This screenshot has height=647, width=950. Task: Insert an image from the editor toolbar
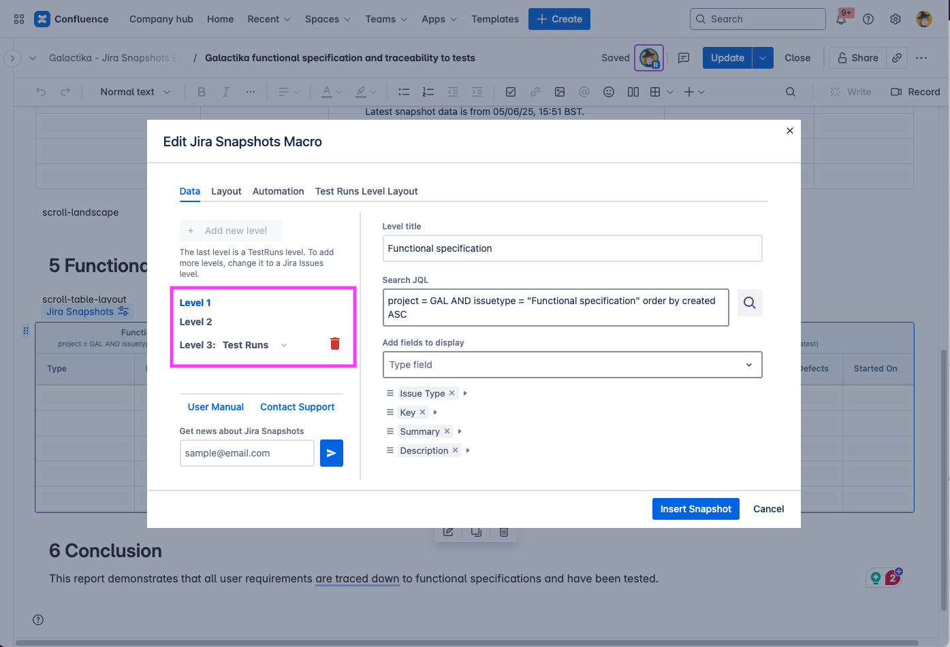coord(559,91)
